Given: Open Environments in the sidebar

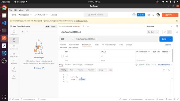Looking at the screenshot, I should coord(14,47).
